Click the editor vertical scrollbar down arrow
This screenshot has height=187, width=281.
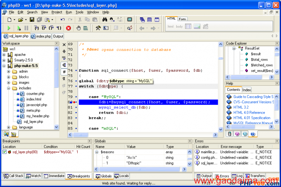[x=221, y=129]
